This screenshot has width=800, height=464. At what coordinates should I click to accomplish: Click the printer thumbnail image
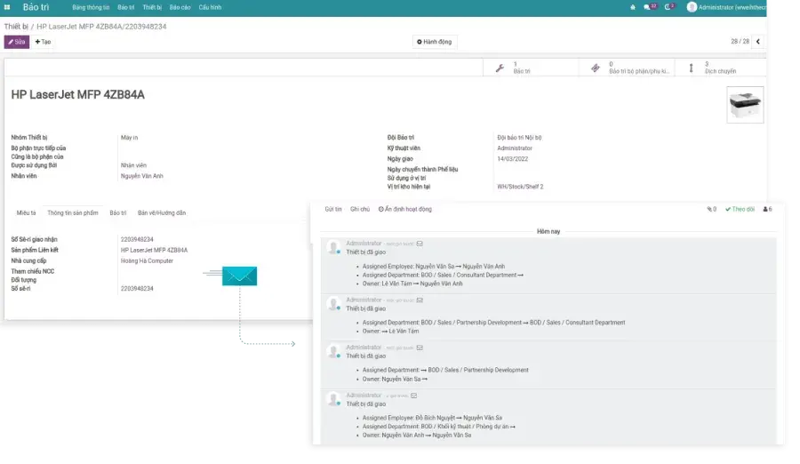(x=745, y=104)
